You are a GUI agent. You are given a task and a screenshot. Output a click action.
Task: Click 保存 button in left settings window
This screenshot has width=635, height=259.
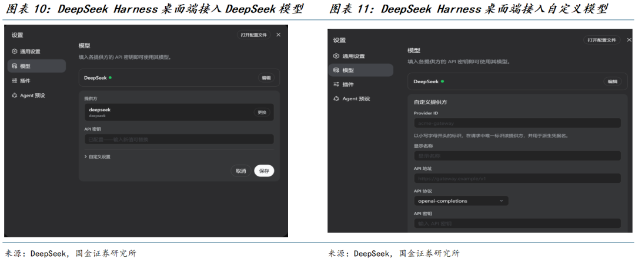264,171
